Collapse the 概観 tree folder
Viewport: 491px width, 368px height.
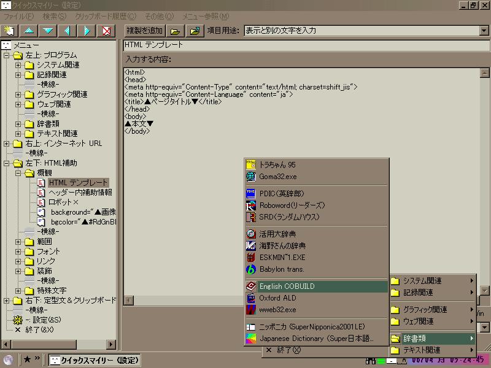point(18,173)
